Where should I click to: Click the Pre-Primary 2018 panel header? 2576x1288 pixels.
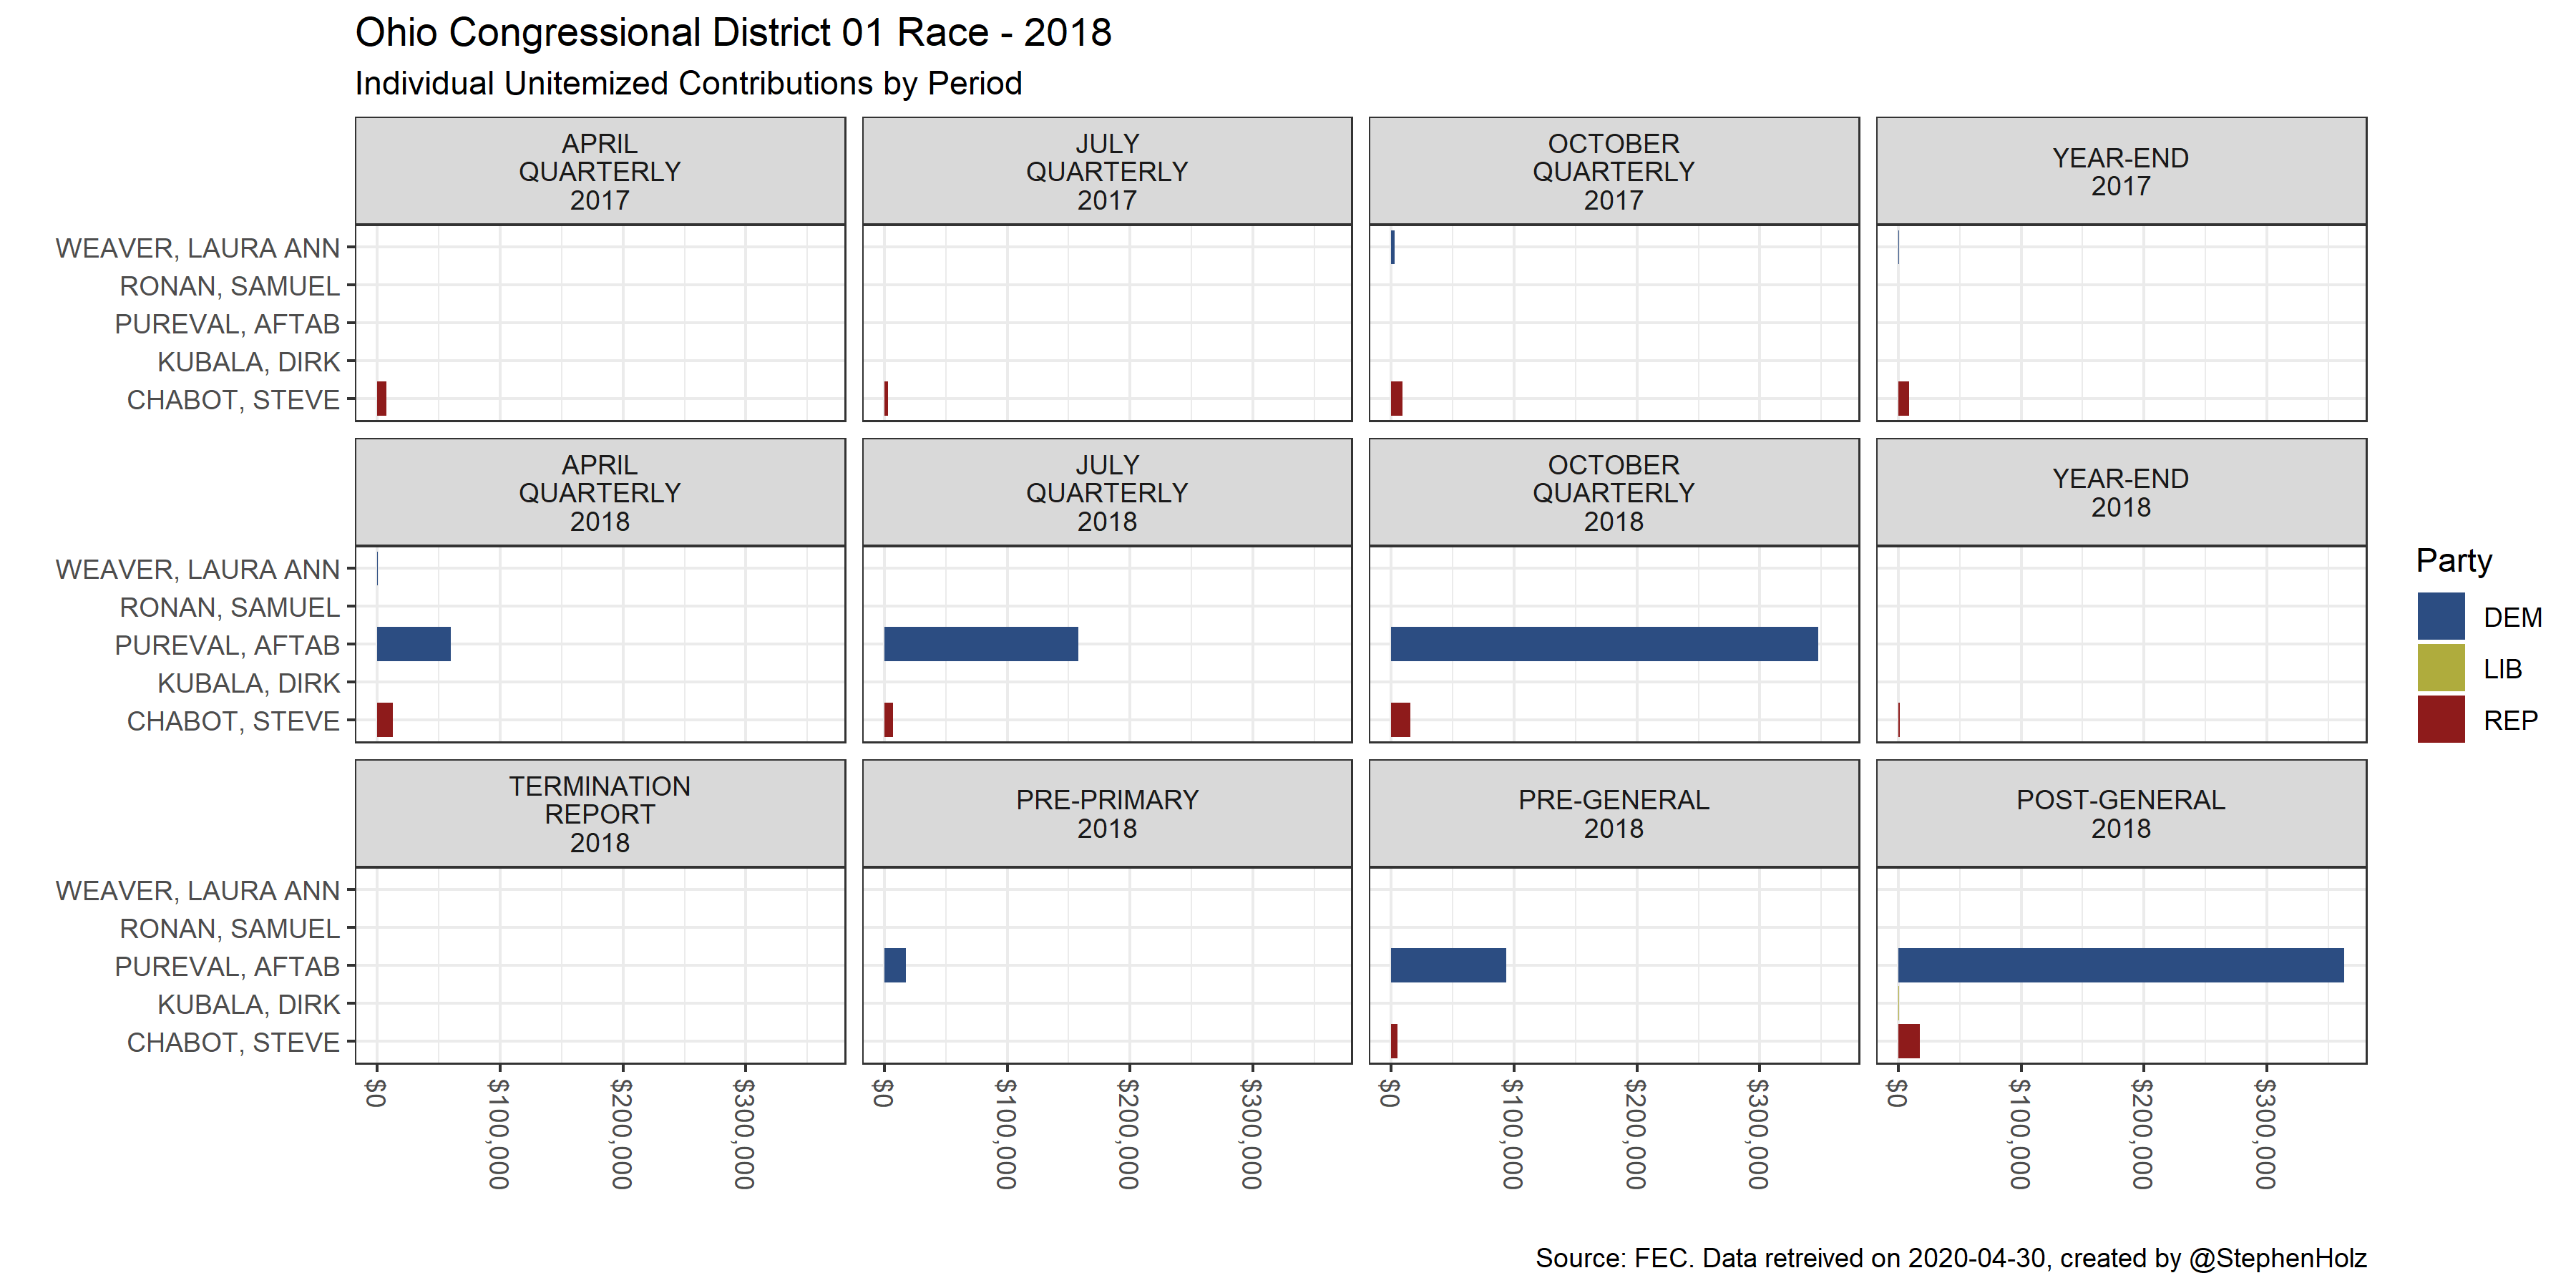tap(1107, 813)
